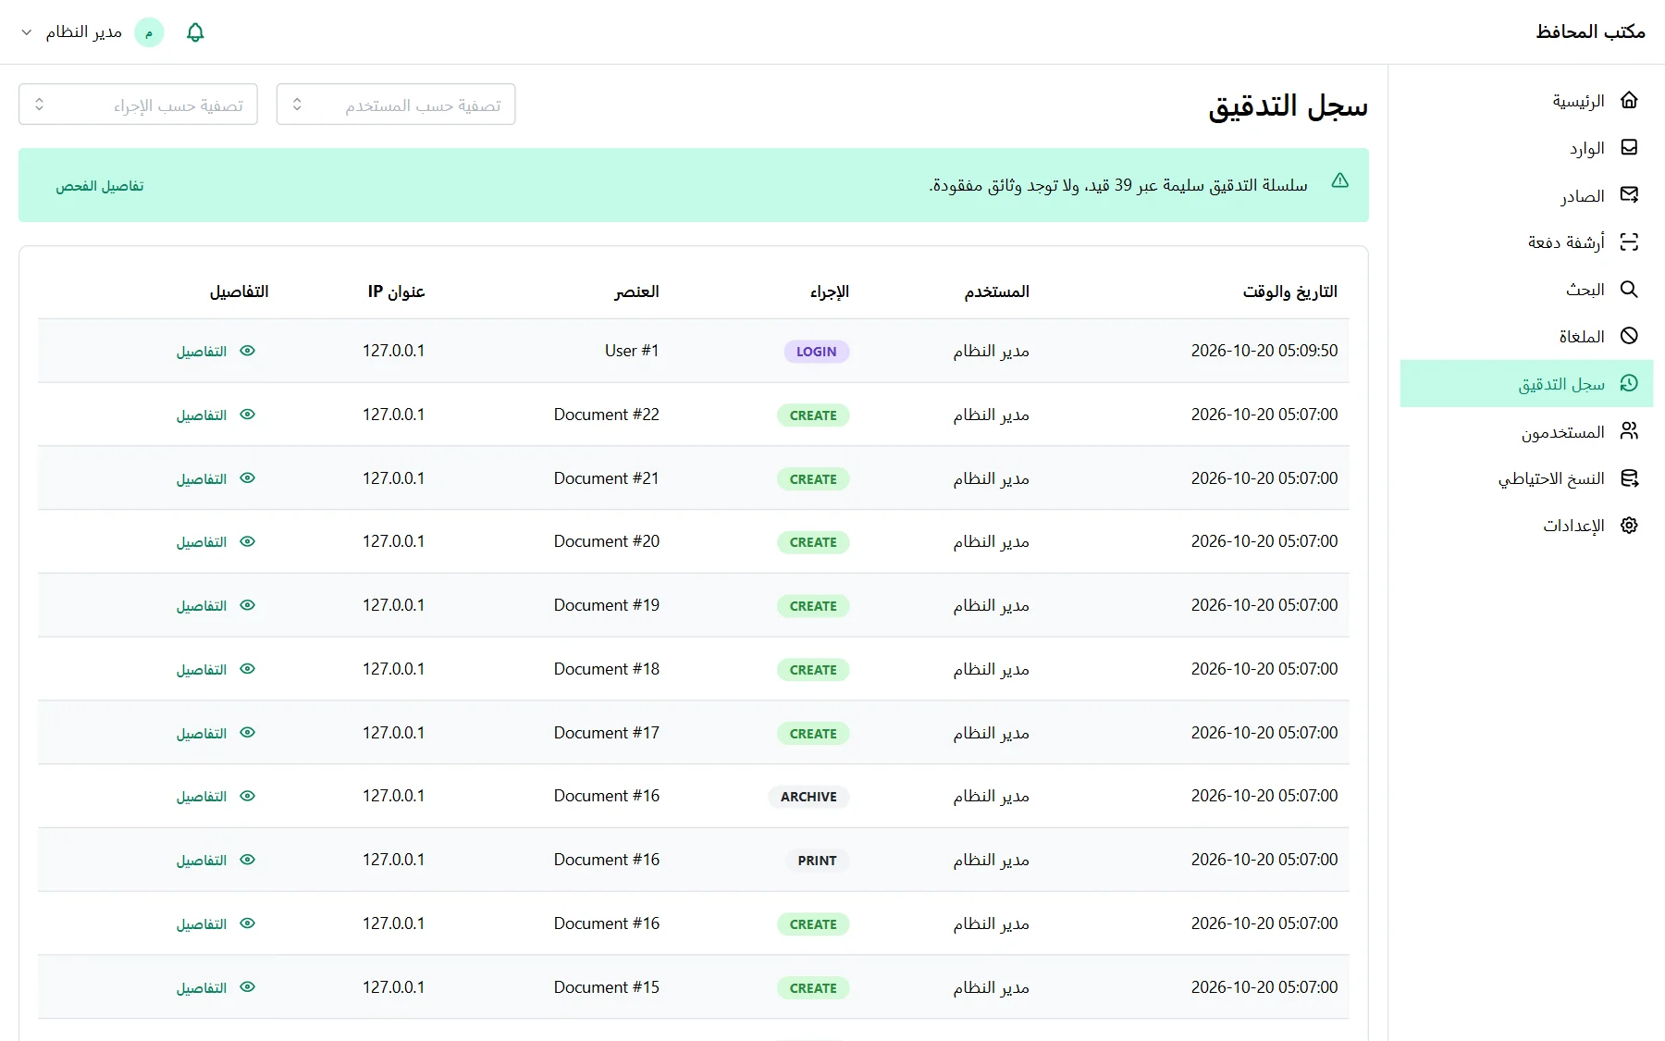Click eye icon in Document #21 row

[247, 478]
